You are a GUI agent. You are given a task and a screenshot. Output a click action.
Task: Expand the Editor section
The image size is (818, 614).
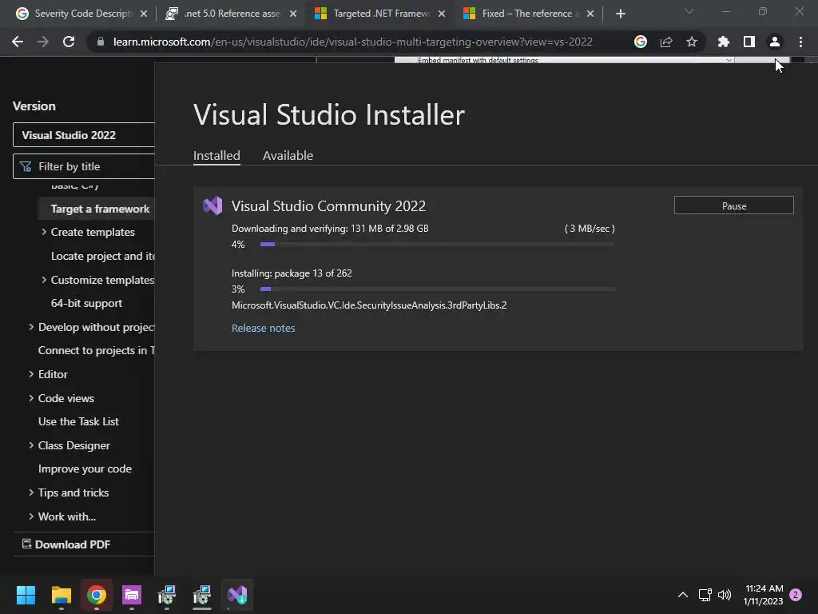31,374
